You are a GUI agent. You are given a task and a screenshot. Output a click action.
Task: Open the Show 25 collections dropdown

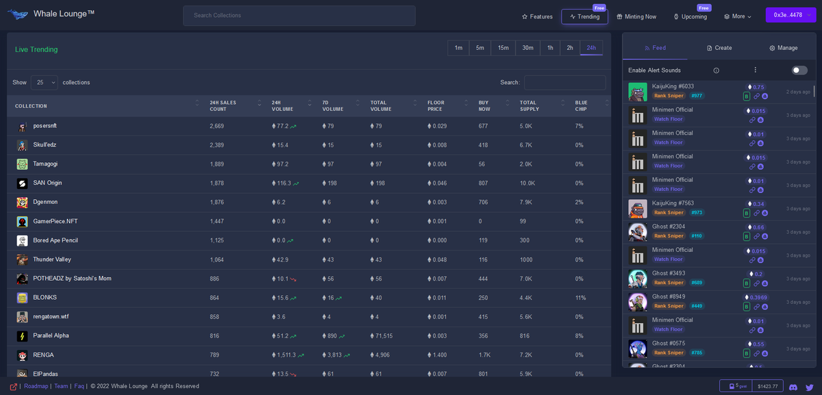45,82
